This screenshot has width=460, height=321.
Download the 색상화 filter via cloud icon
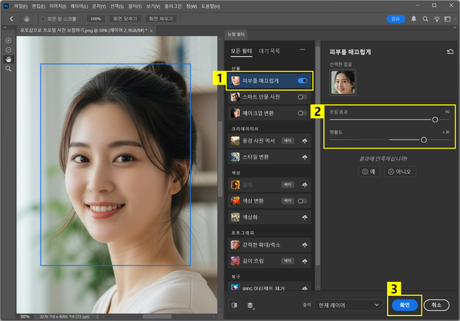tap(304, 217)
